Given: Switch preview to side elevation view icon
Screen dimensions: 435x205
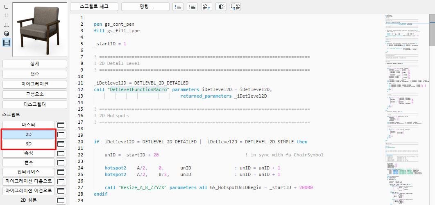Looking at the screenshot, I should (x=7, y=25).
